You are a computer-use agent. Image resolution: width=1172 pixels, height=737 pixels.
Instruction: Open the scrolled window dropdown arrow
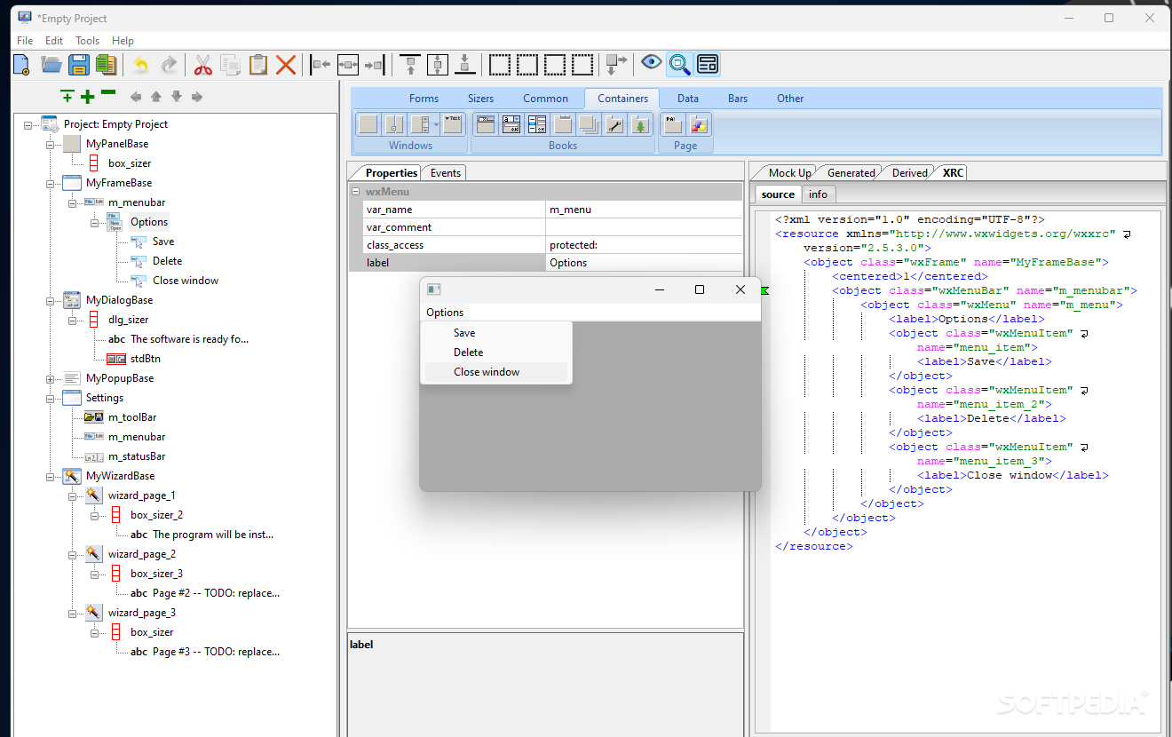click(436, 124)
